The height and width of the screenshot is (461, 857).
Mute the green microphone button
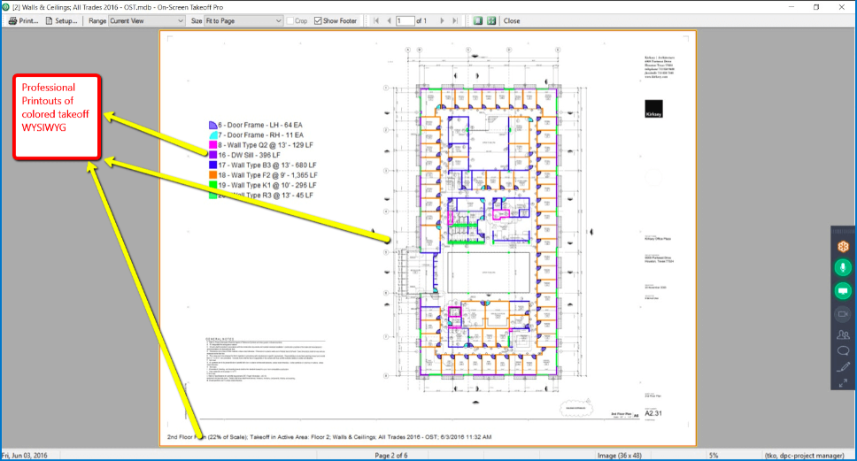(843, 267)
